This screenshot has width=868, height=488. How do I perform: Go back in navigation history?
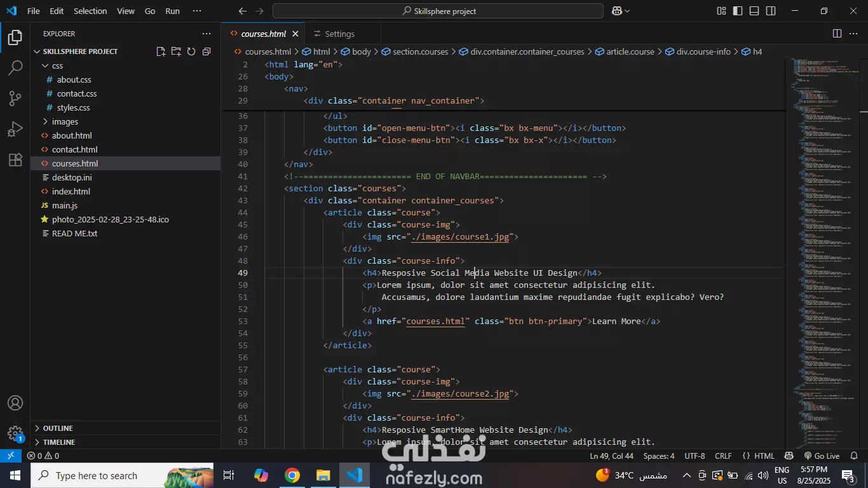click(242, 11)
